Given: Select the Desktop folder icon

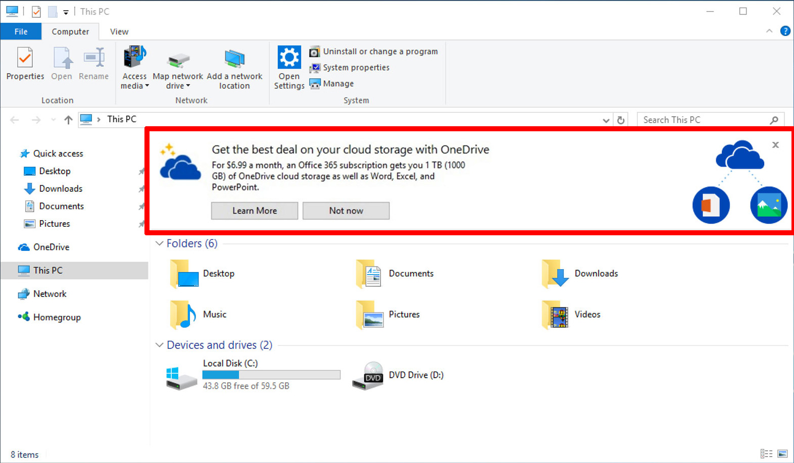Looking at the screenshot, I should click(184, 274).
